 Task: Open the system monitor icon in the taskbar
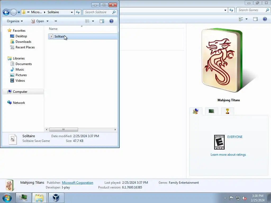coord(24,198)
